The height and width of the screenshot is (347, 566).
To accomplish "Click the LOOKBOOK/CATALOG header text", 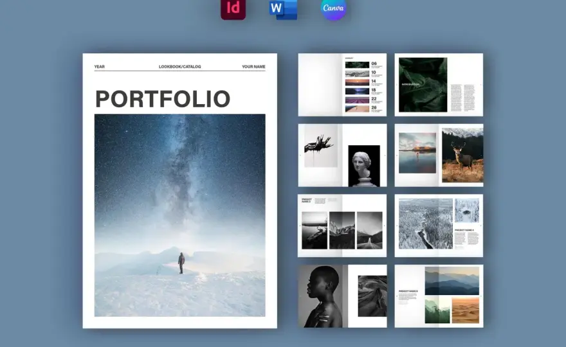I will pyautogui.click(x=179, y=67).
